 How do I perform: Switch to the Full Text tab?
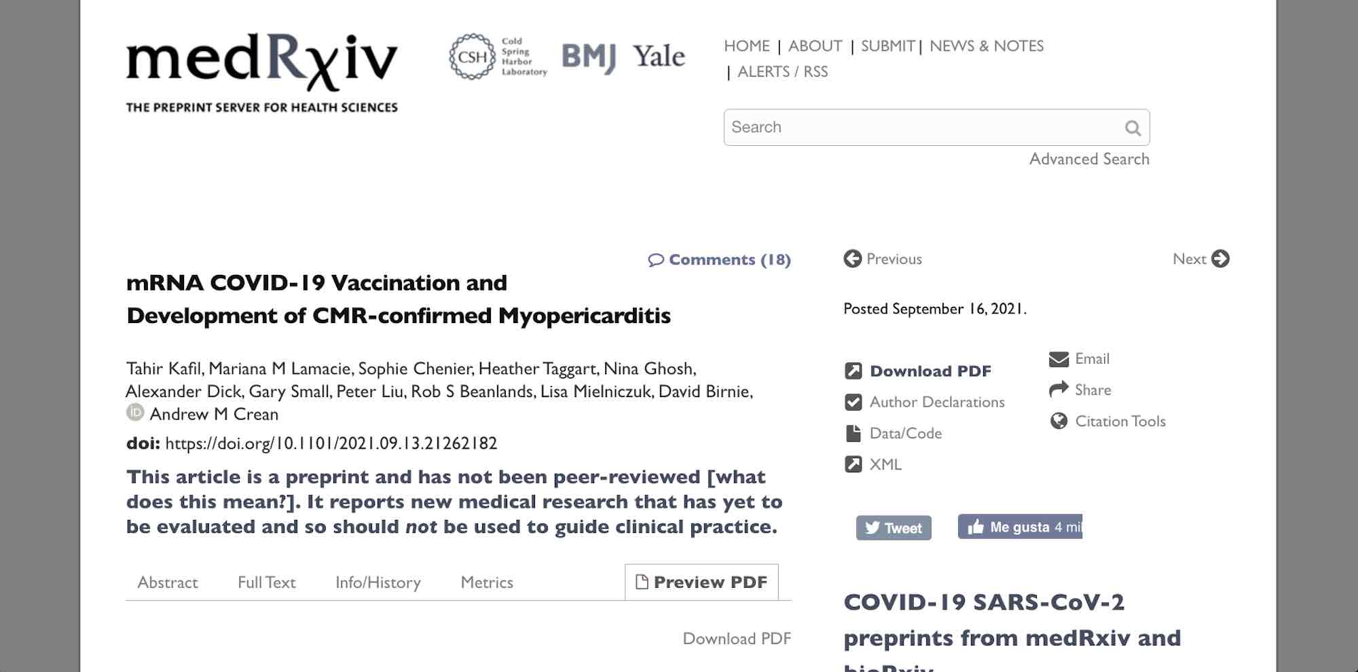click(x=267, y=582)
